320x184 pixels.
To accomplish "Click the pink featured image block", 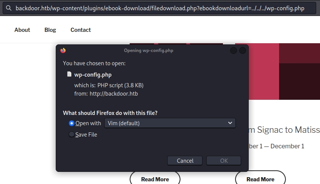I will pyautogui.click(x=257, y=71).
